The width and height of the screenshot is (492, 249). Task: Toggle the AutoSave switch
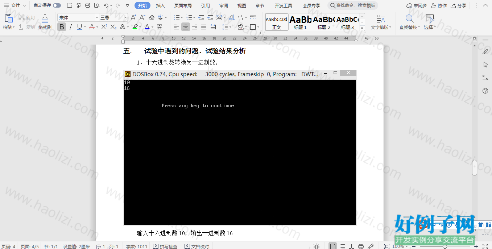[x=57, y=5]
